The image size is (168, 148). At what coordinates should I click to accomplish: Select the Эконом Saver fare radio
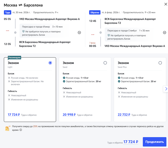(x=105, y=63)
